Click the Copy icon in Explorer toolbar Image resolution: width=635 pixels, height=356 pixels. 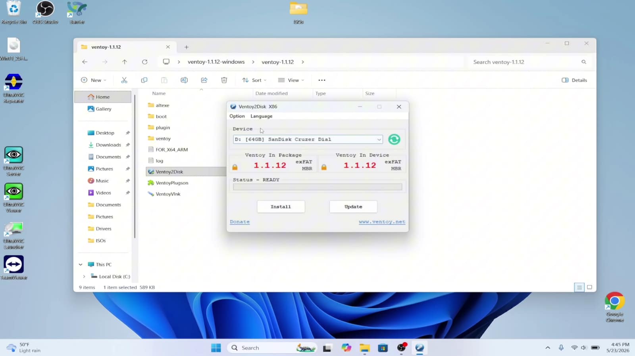point(144,80)
